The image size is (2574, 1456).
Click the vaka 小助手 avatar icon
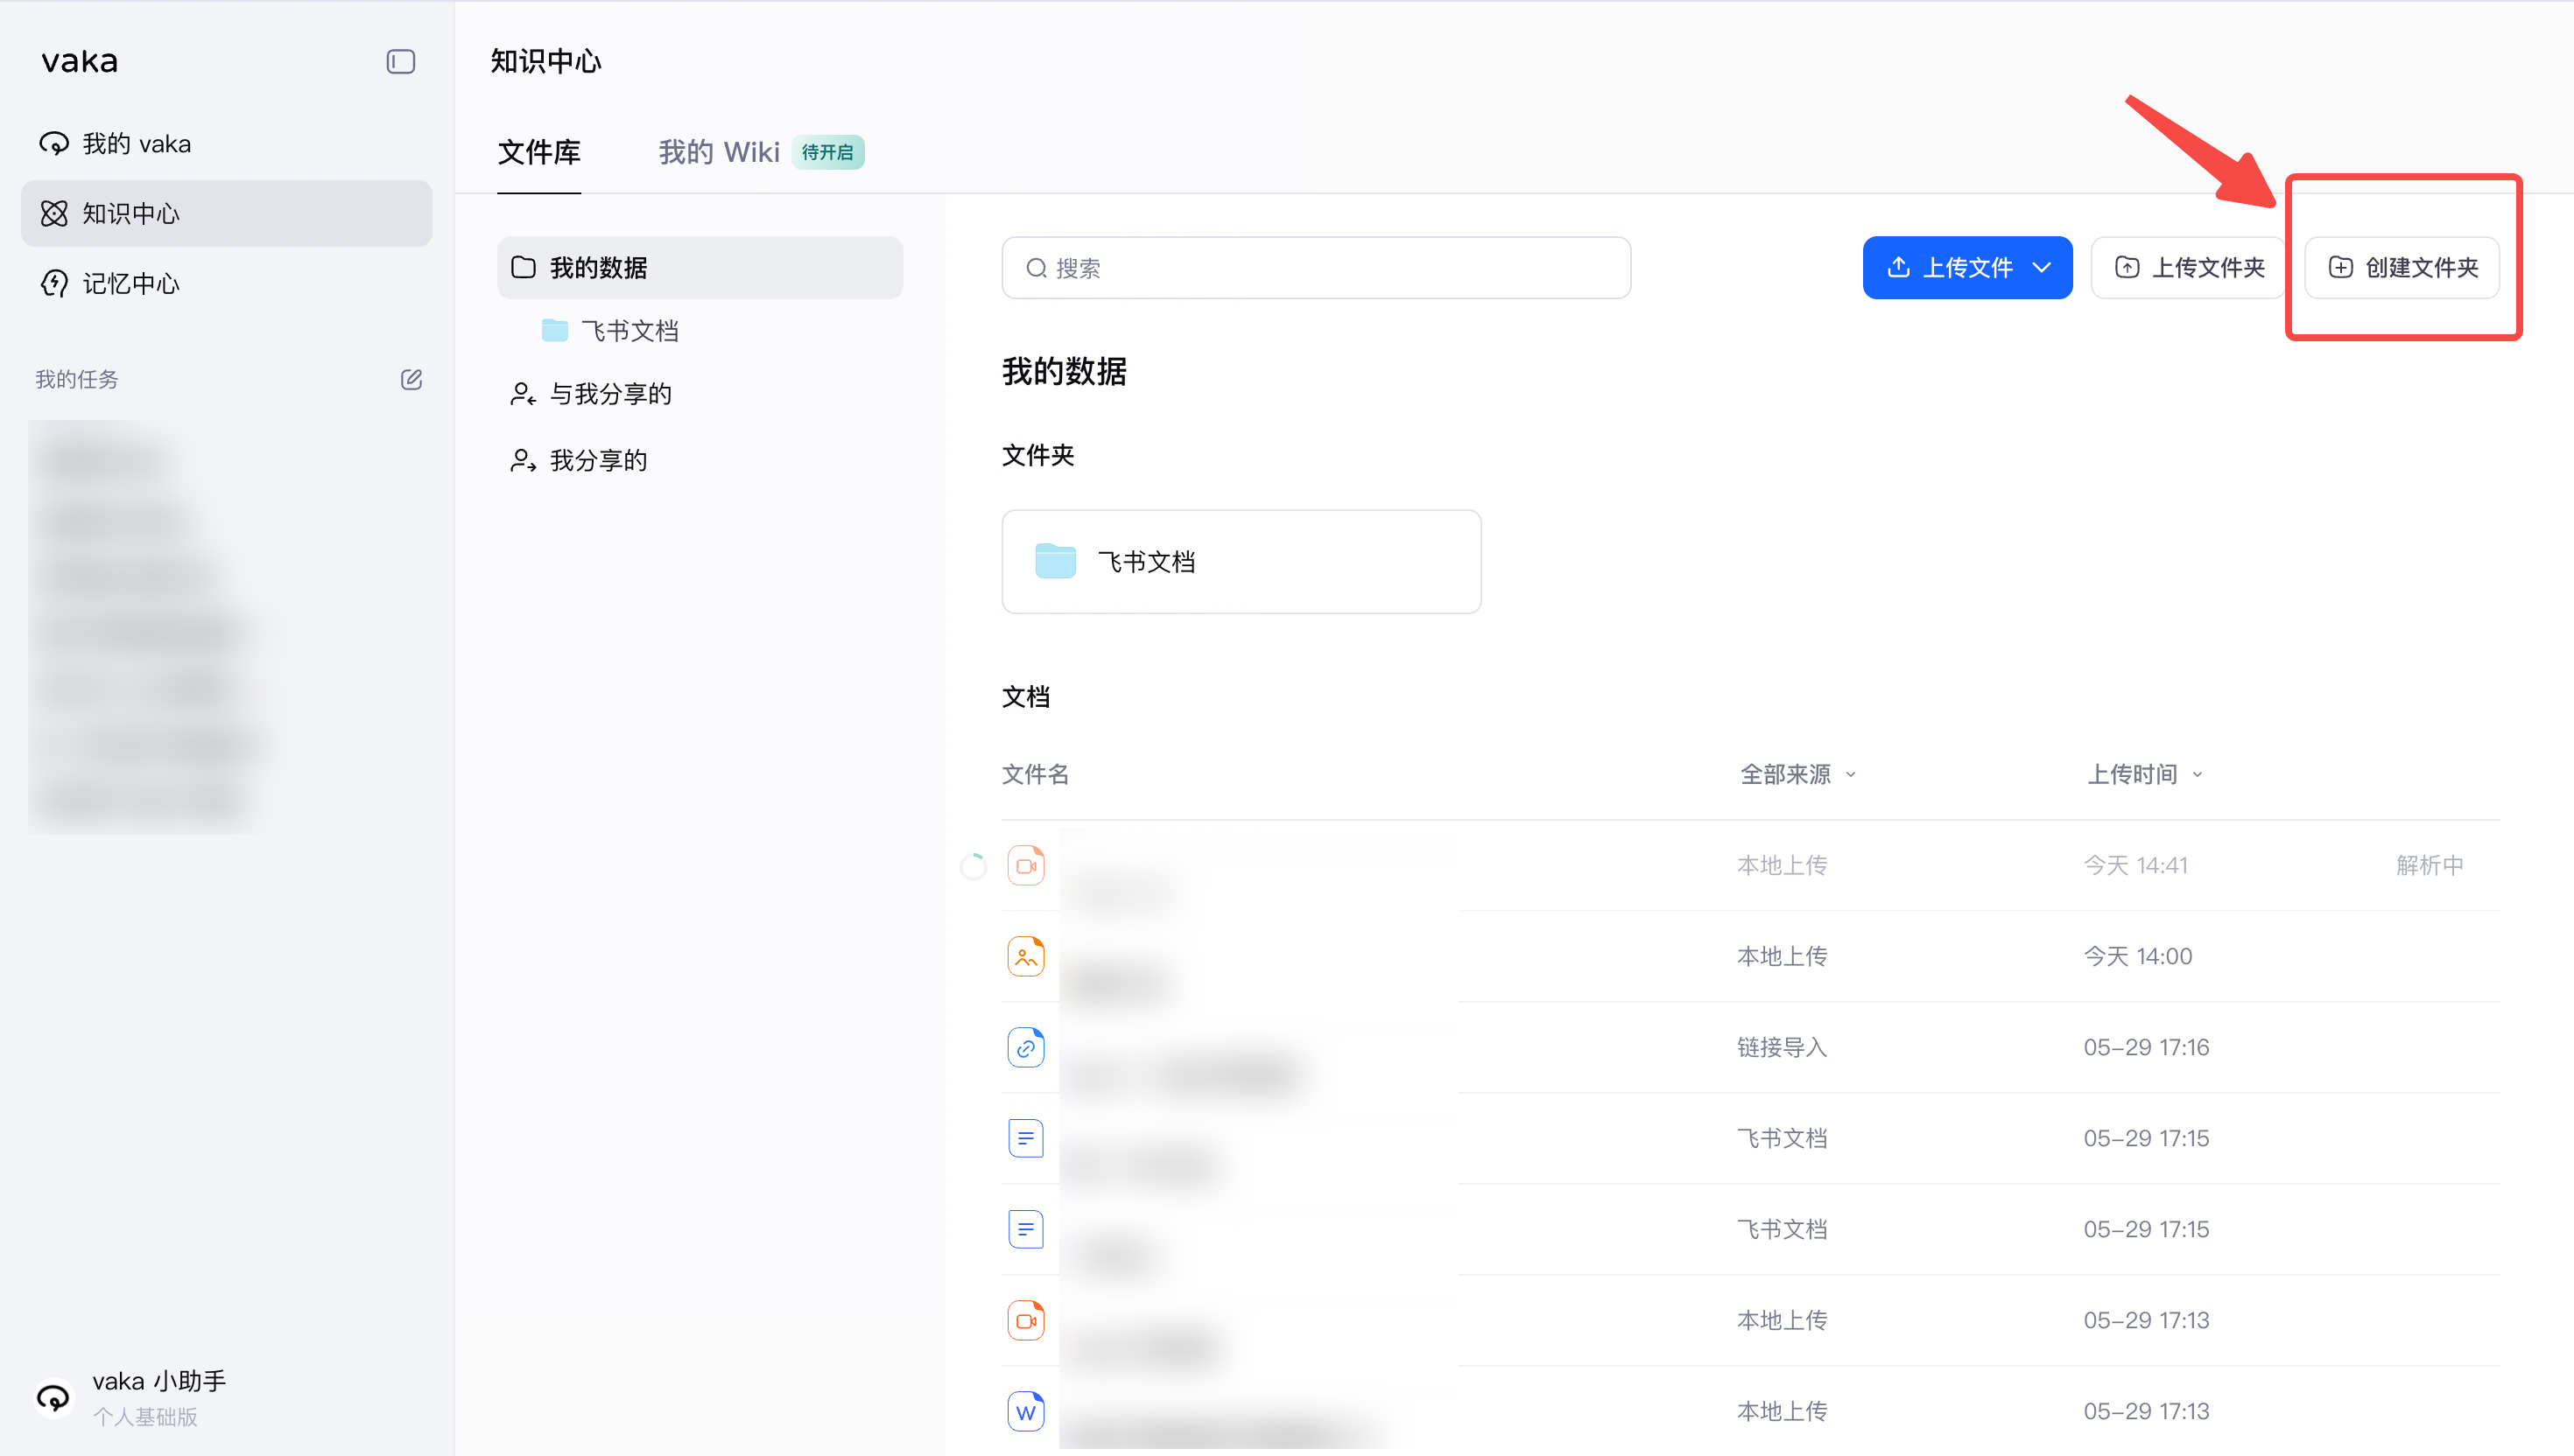[53, 1397]
